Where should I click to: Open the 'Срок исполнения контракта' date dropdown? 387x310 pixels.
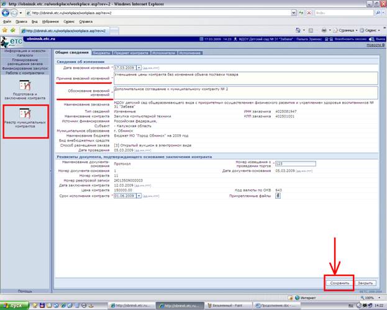[x=139, y=196]
